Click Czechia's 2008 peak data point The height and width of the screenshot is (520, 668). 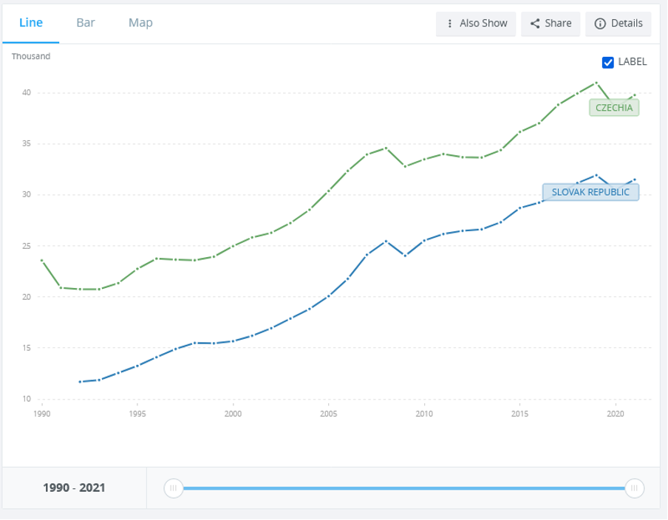386,148
